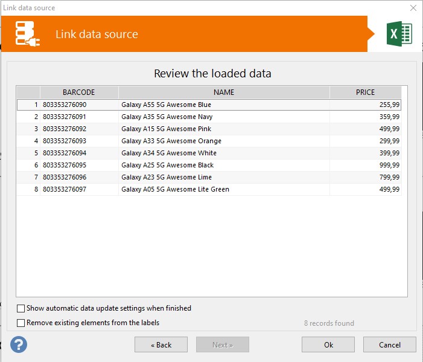Select barcode cell 803353276093
The image size is (423, 362).
click(79, 141)
